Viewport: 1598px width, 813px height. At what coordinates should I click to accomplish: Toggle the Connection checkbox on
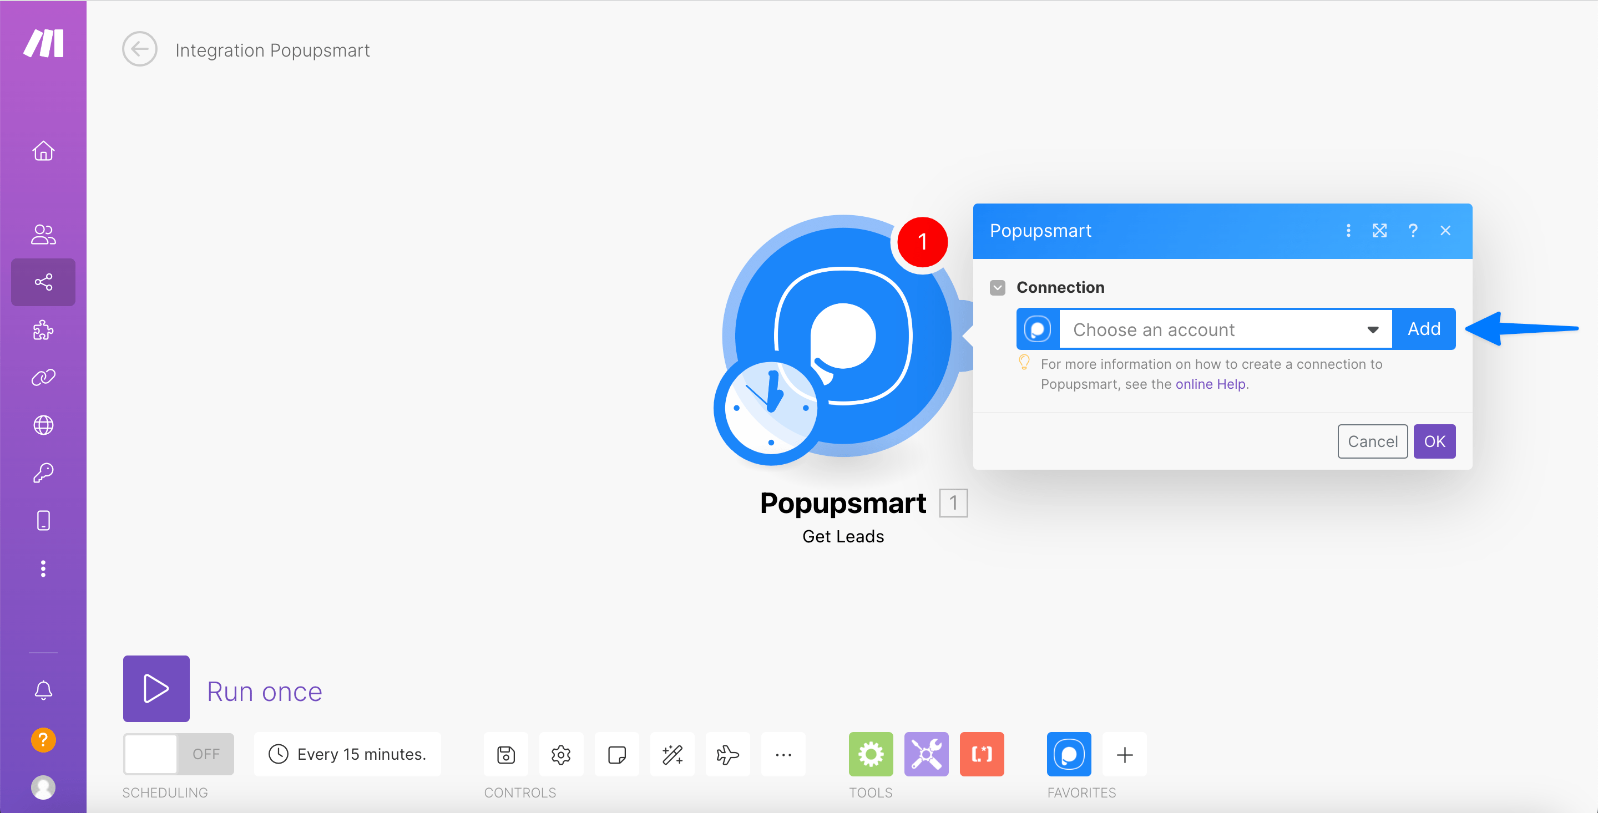click(x=999, y=287)
